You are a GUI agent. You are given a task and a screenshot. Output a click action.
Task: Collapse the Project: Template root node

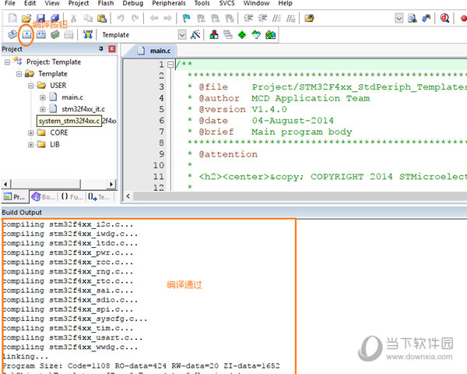tap(7, 62)
